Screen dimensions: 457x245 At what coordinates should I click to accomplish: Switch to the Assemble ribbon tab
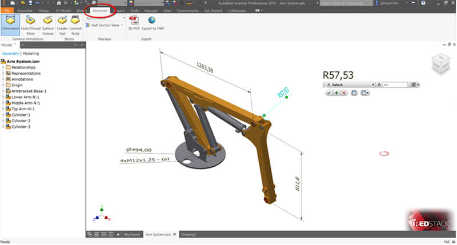[x=25, y=10]
